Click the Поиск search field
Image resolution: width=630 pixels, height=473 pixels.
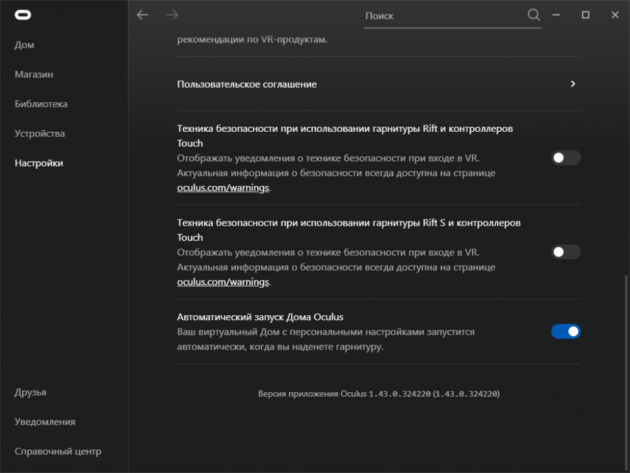click(444, 16)
